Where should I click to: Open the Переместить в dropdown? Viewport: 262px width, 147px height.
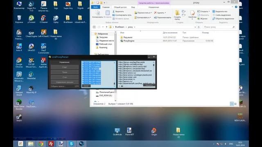[x=143, y=13]
